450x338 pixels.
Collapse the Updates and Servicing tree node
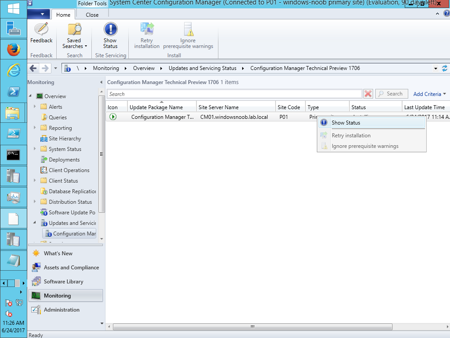coord(35,223)
